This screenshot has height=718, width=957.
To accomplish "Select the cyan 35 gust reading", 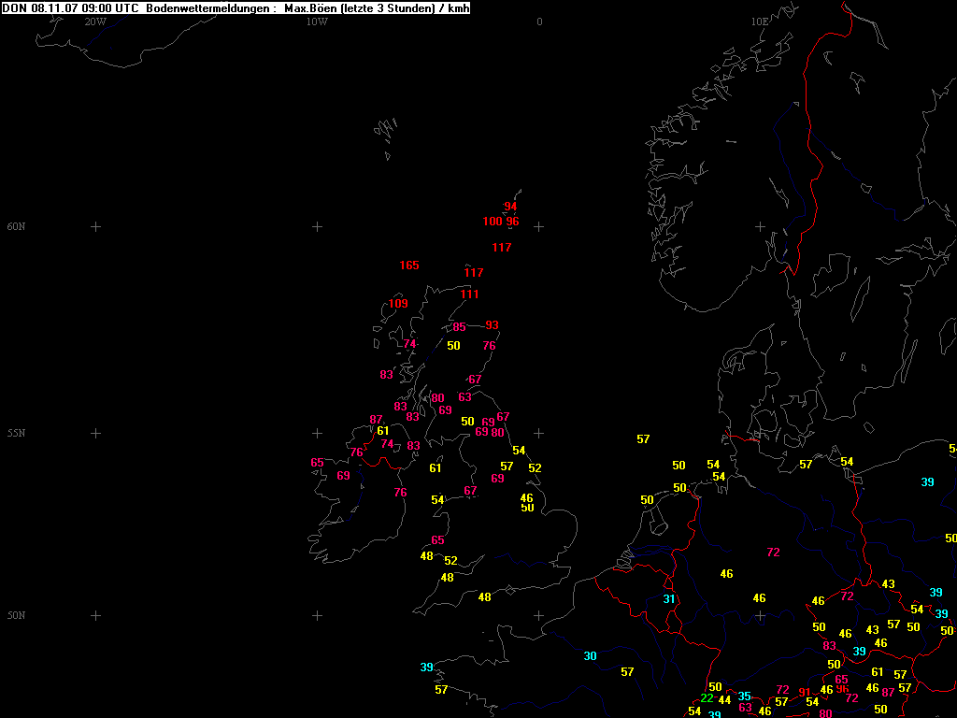I will (x=744, y=696).
